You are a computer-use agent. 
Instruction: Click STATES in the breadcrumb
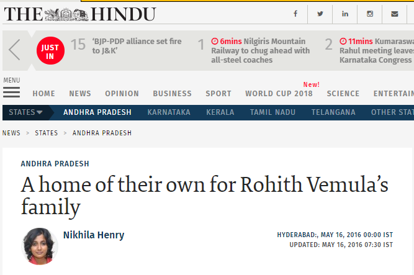47,133
